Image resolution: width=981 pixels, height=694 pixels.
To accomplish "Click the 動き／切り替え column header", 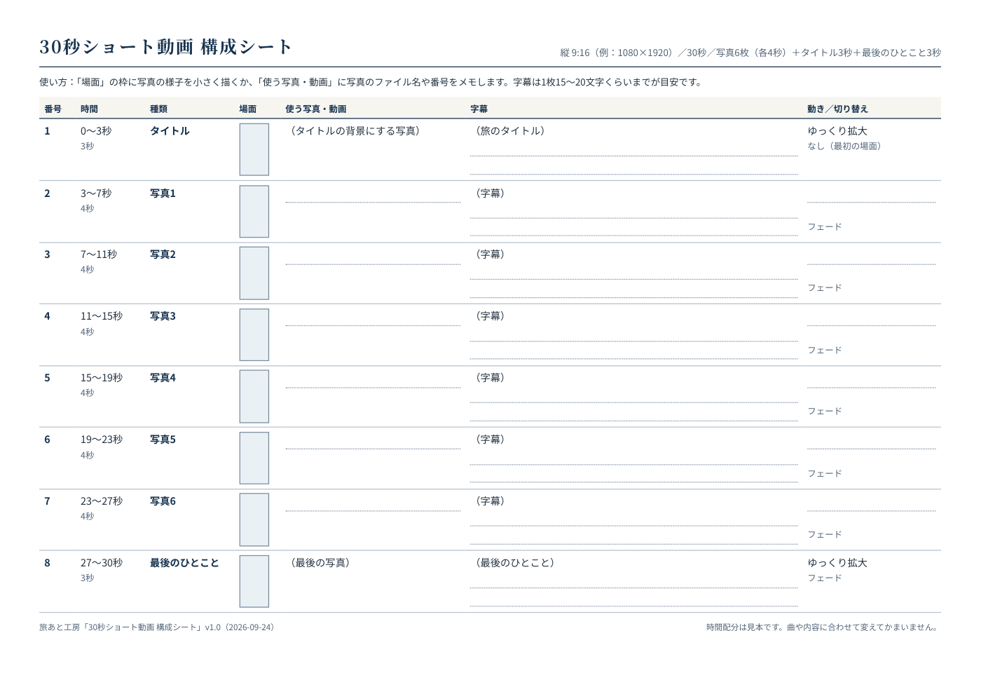I will point(837,109).
